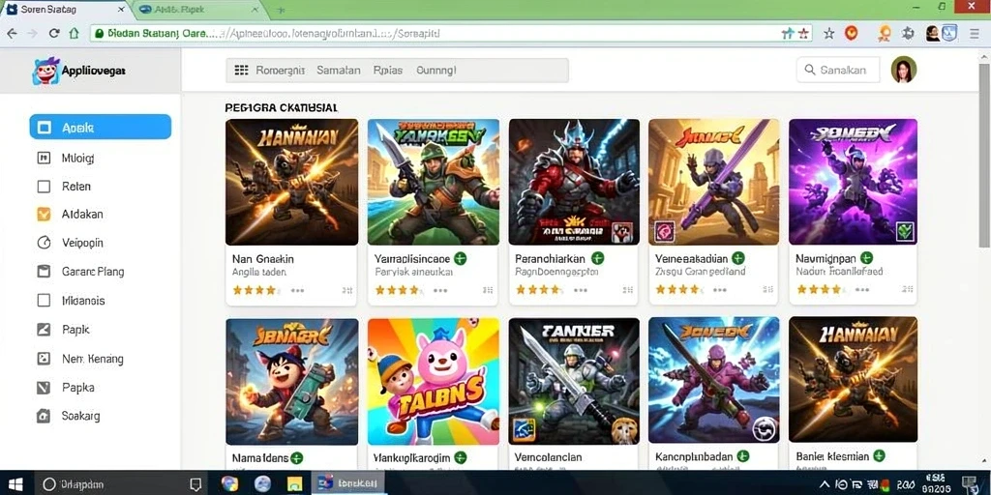Click the Garanc Plang sidebar icon
The height and width of the screenshot is (495, 991).
[44, 272]
